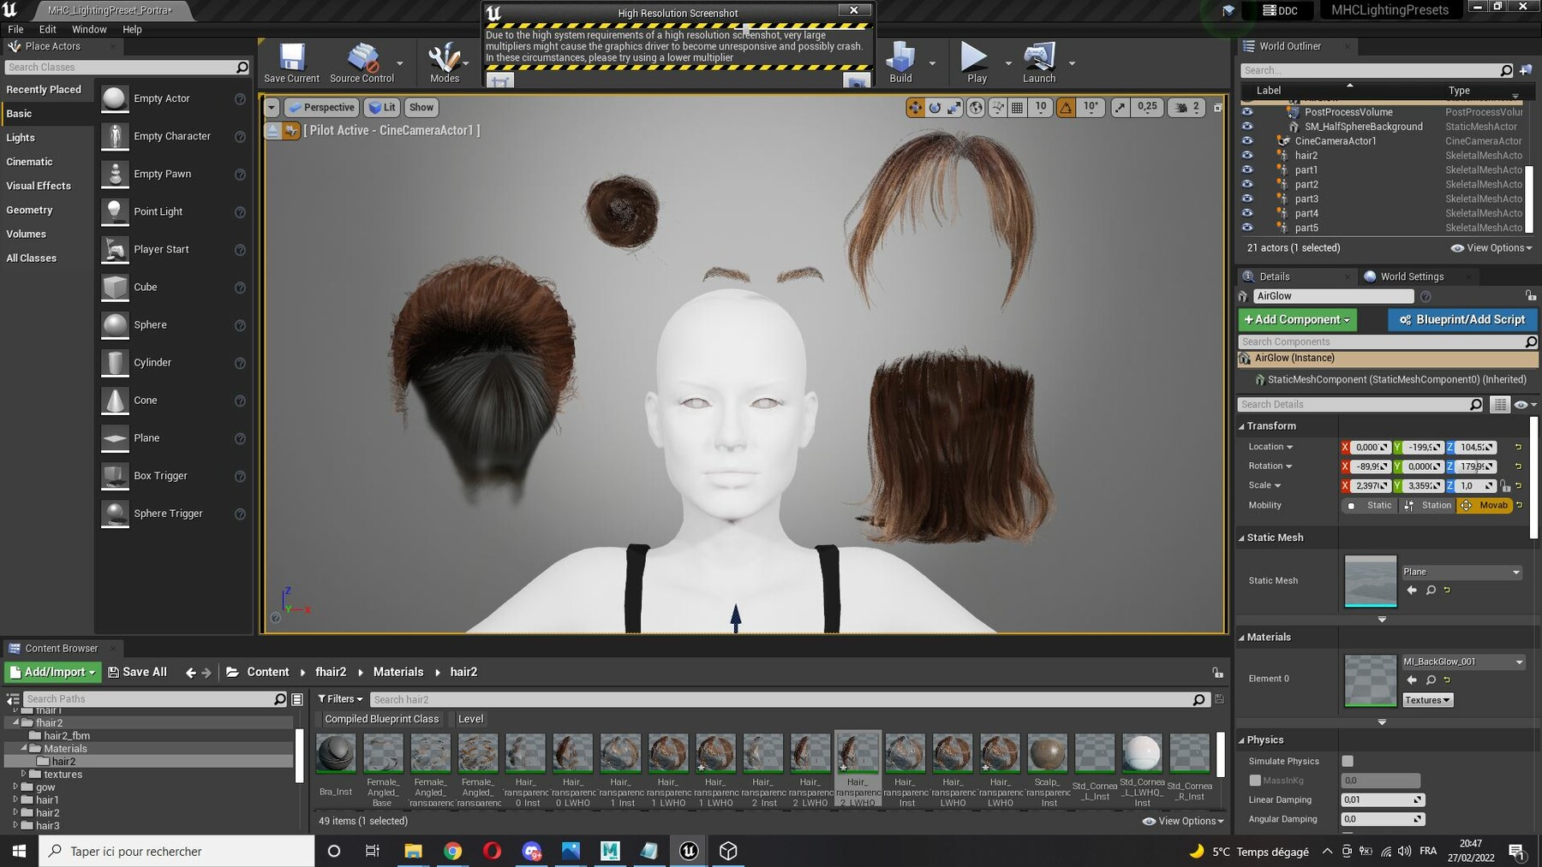Image resolution: width=1542 pixels, height=867 pixels.
Task: Use selected asset for Static Mesh arrow
Action: click(1412, 590)
